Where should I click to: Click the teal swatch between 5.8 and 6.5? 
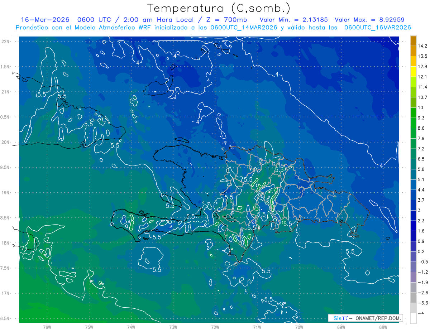tap(413, 164)
